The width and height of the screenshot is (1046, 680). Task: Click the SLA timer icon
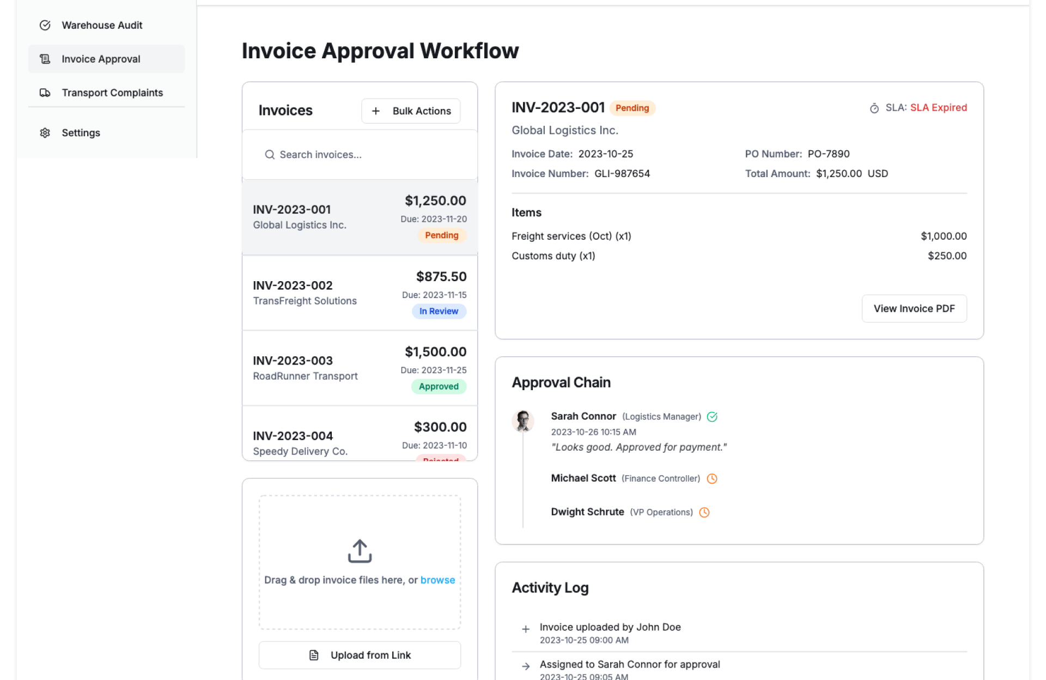(x=874, y=108)
